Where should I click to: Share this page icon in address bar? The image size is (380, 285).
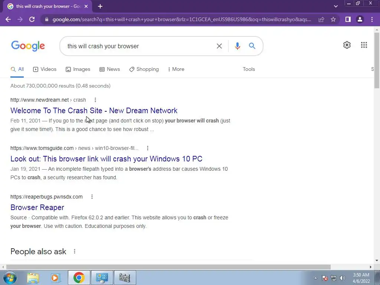tap(321, 19)
